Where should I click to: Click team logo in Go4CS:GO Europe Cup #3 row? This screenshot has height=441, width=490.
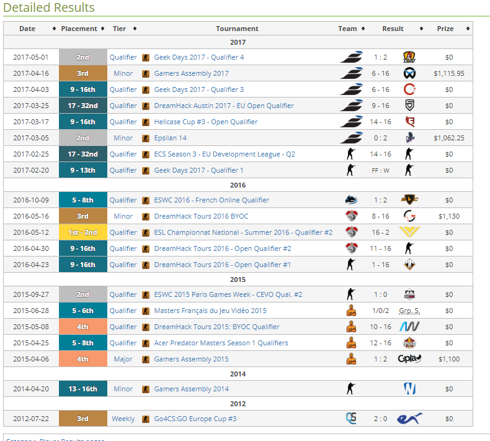[351, 419]
